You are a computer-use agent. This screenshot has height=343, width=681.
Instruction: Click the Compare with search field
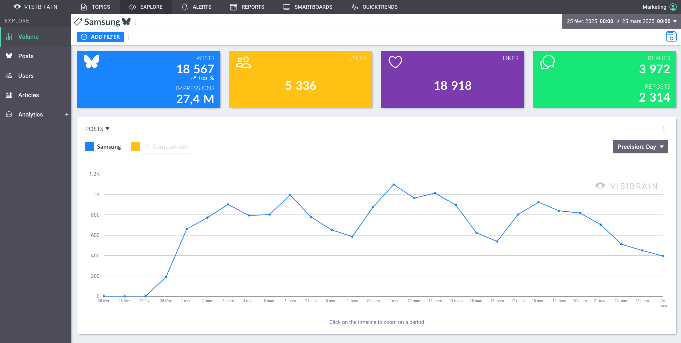click(x=168, y=147)
